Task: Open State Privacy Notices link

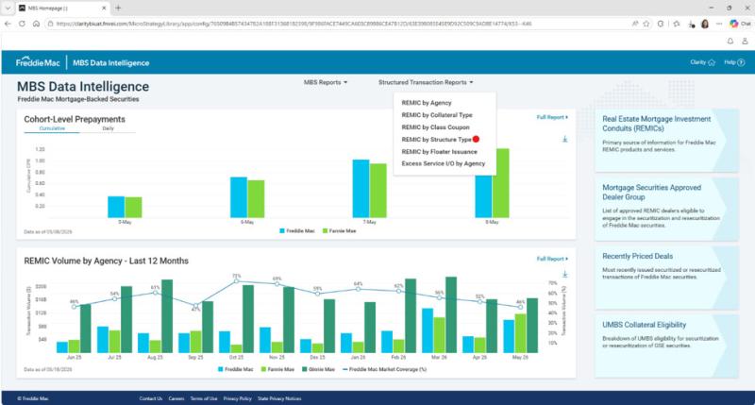Action: tap(279, 398)
